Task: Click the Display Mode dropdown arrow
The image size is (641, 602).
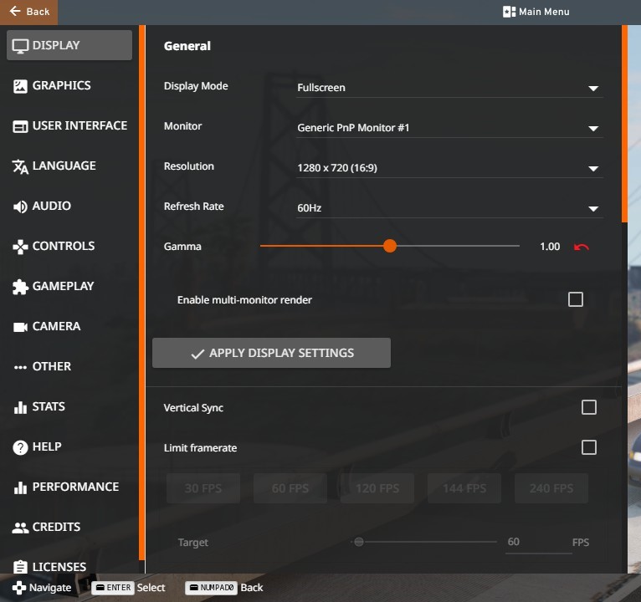Action: pos(593,89)
